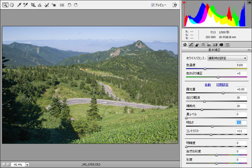252x168 pixels.
Task: Select the White Balance eyedropper tool
Action: pyautogui.click(x=19, y=5)
